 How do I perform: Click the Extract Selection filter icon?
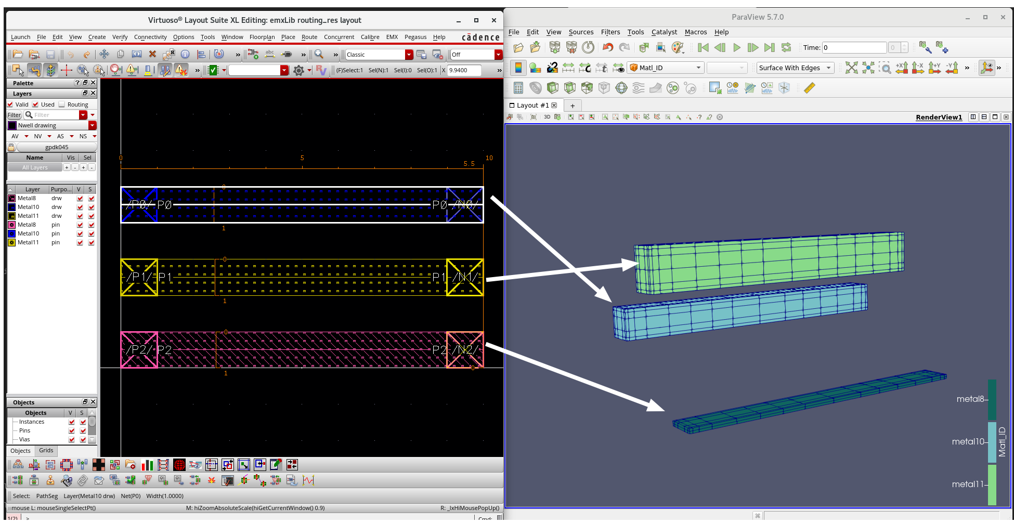click(715, 88)
